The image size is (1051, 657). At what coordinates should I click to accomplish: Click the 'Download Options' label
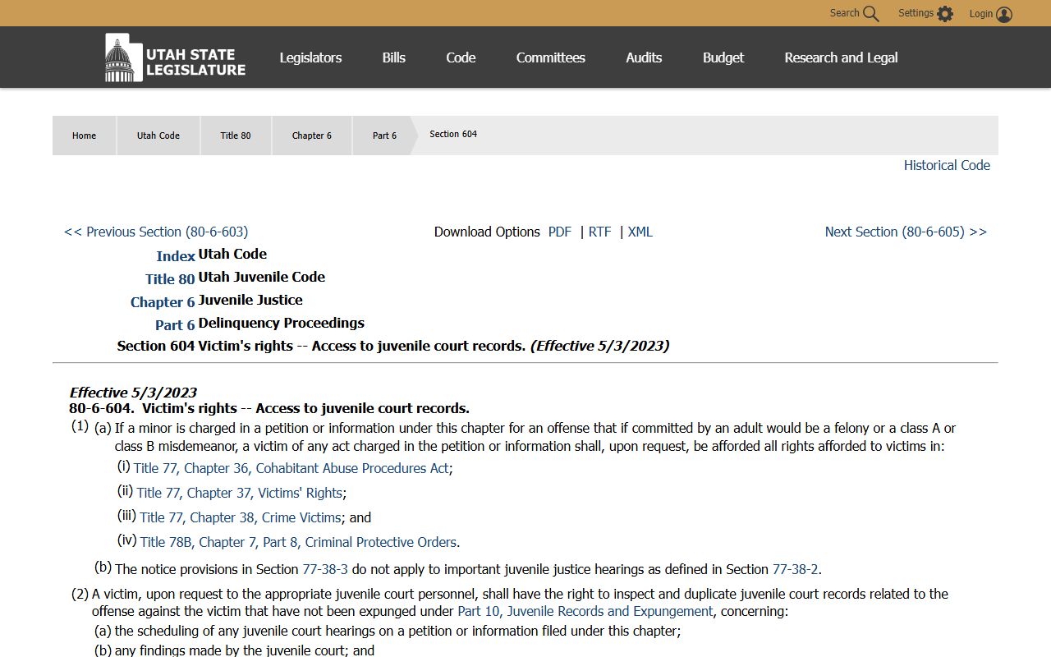click(487, 232)
